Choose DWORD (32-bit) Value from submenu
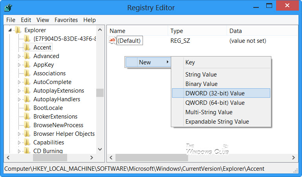302x177 pixels. point(215,93)
